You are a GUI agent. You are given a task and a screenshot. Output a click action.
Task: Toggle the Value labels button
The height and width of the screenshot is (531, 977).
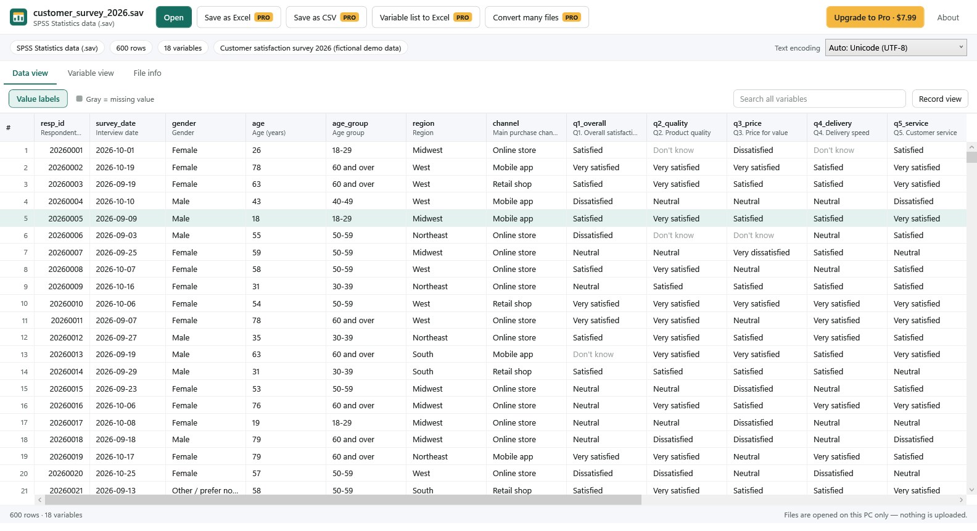tap(38, 99)
